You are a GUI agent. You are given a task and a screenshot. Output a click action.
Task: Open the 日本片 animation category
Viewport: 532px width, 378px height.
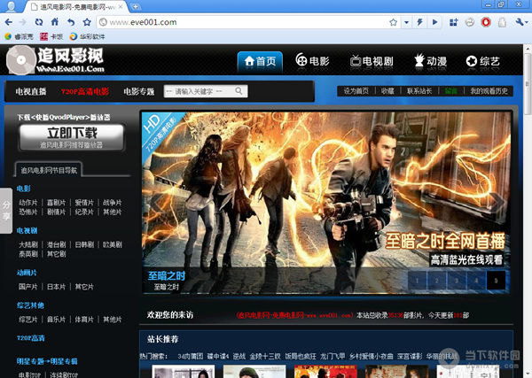(x=56, y=287)
